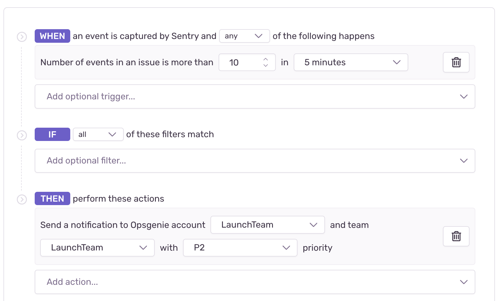Click the IF step circle icon
Image resolution: width=499 pixels, height=301 pixels.
[22, 135]
